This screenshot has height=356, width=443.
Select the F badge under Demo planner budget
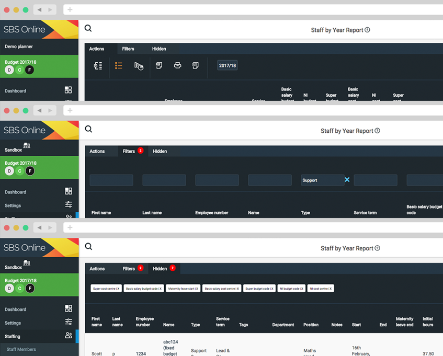tap(30, 70)
